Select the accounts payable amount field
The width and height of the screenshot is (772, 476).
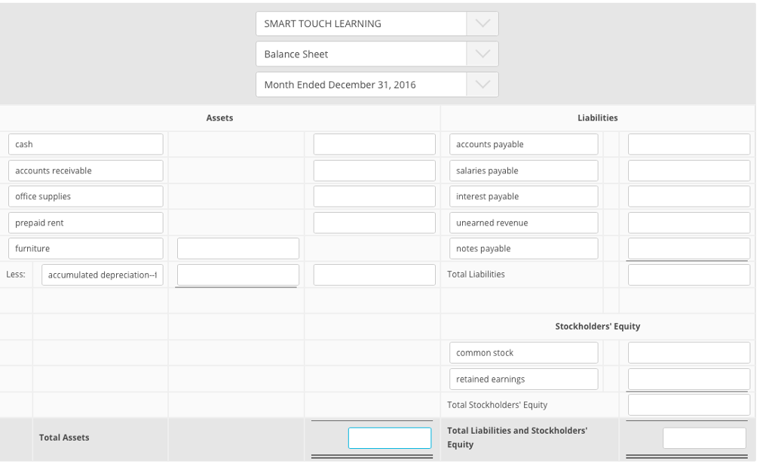coord(688,143)
